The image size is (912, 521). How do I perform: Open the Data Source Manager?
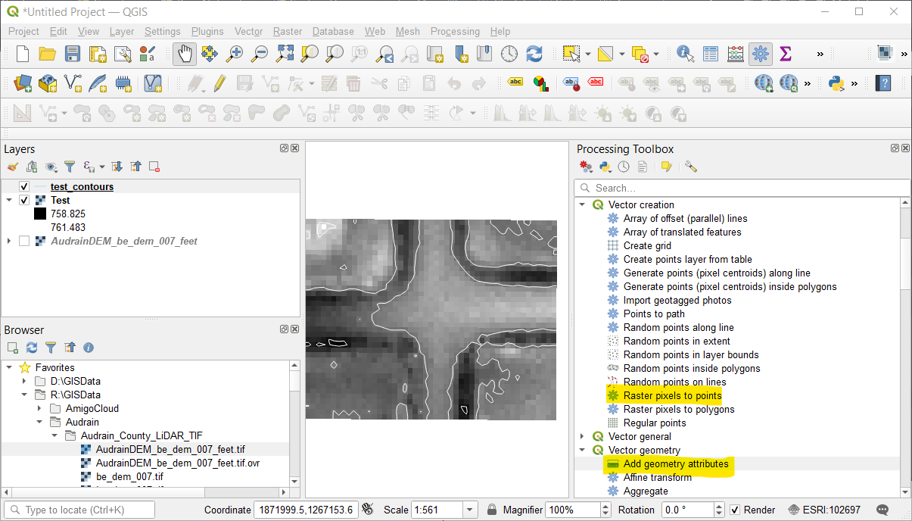22,83
